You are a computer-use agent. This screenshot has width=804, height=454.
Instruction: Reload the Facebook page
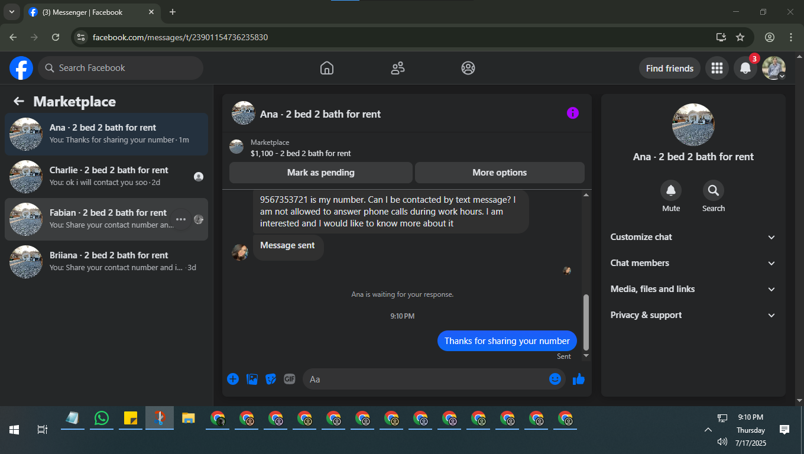[x=56, y=37]
